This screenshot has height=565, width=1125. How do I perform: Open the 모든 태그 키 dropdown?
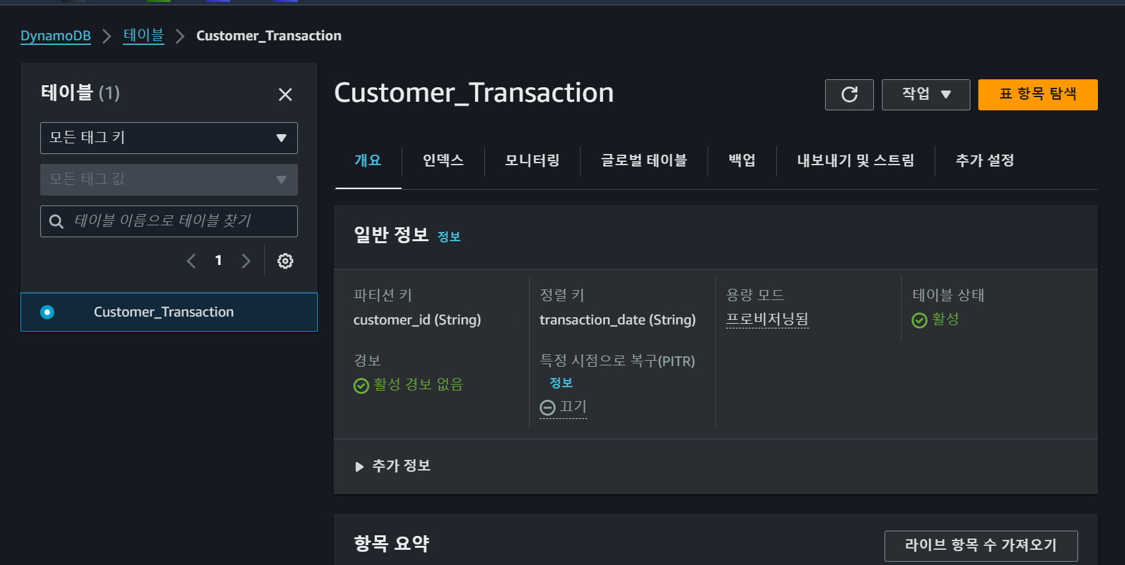point(169,138)
